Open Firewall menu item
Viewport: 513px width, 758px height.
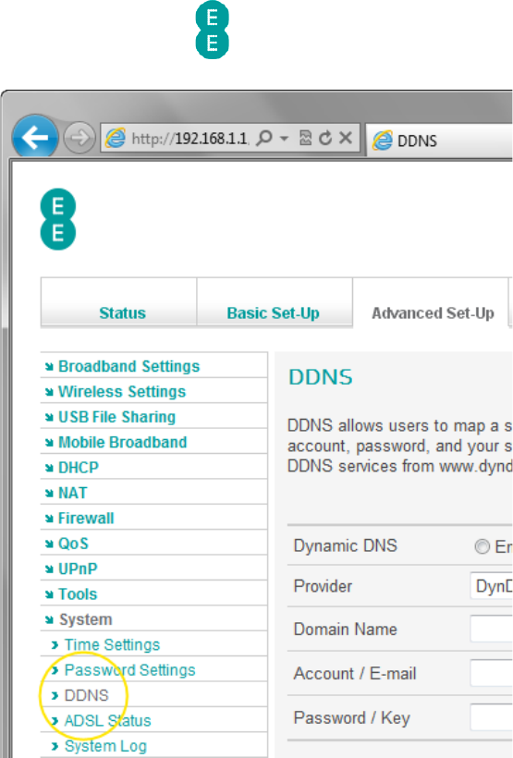pos(86,519)
